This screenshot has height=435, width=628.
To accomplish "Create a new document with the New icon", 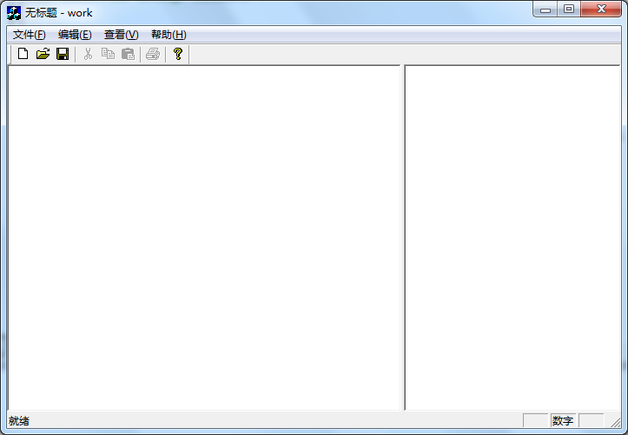I will 23,54.
